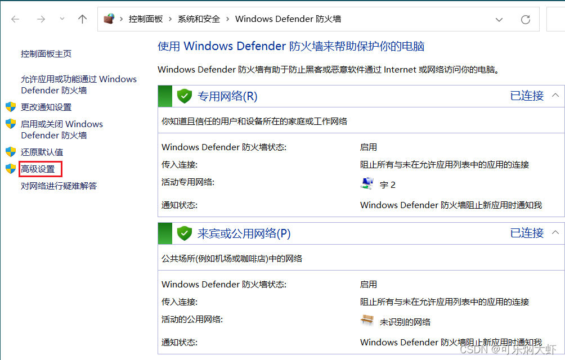Click 已连接 status in 来宾或公用网络 header
The width and height of the screenshot is (565, 360).
[527, 233]
